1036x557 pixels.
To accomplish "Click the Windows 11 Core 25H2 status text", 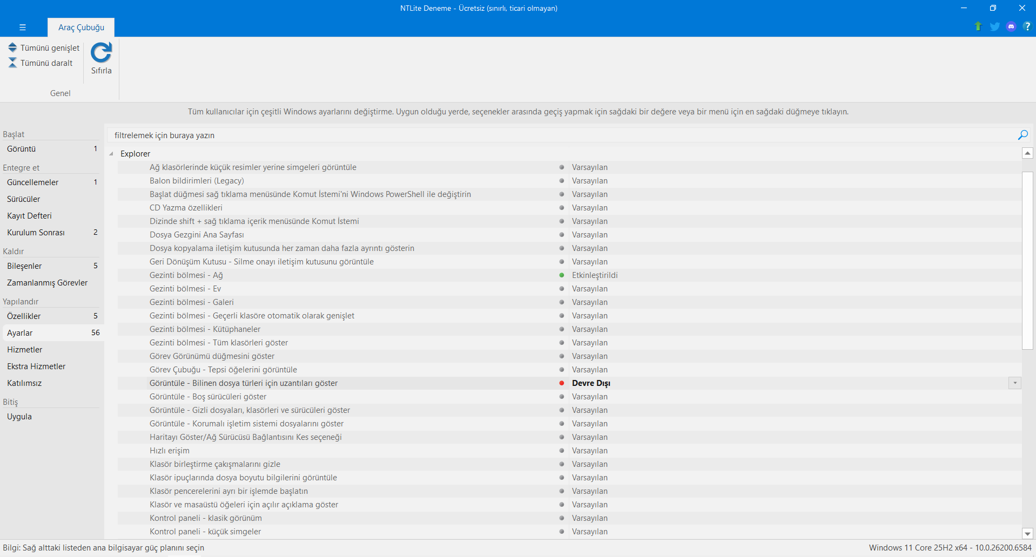I will pyautogui.click(x=950, y=548).
